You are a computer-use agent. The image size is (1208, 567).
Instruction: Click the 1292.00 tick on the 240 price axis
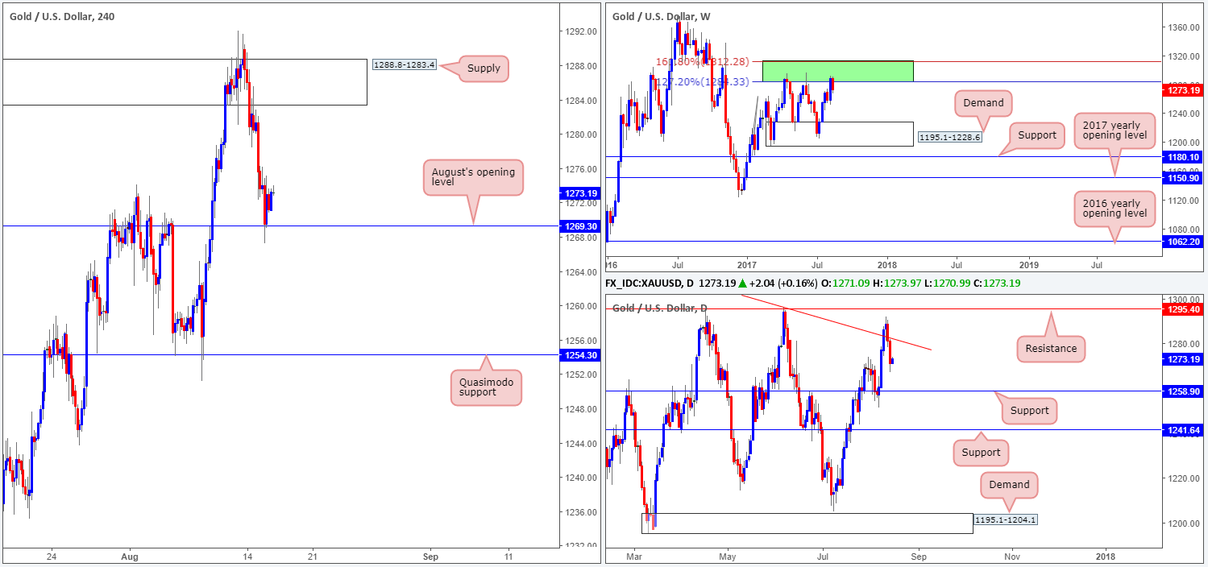click(x=580, y=31)
